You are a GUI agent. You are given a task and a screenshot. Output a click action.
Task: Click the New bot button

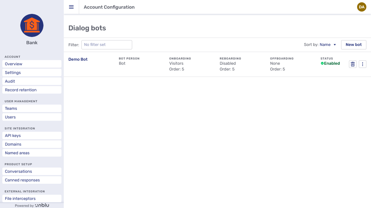[354, 45]
